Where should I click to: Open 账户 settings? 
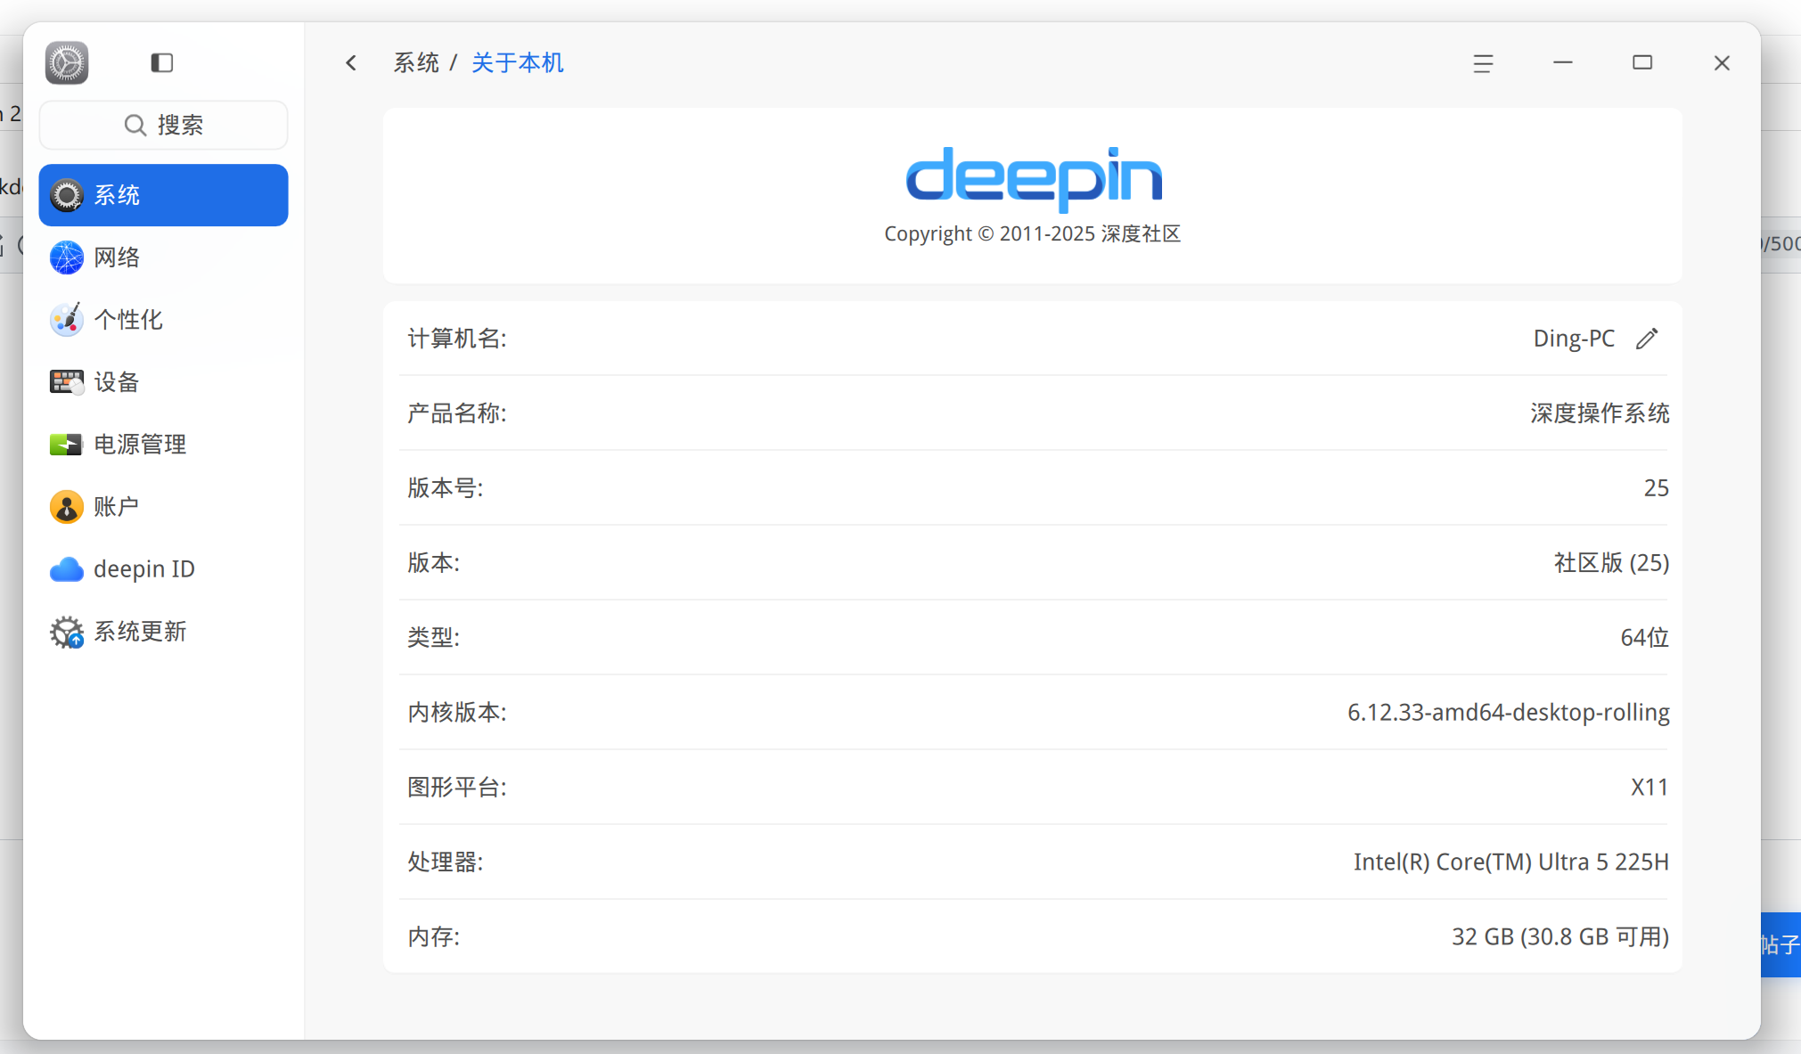click(163, 507)
